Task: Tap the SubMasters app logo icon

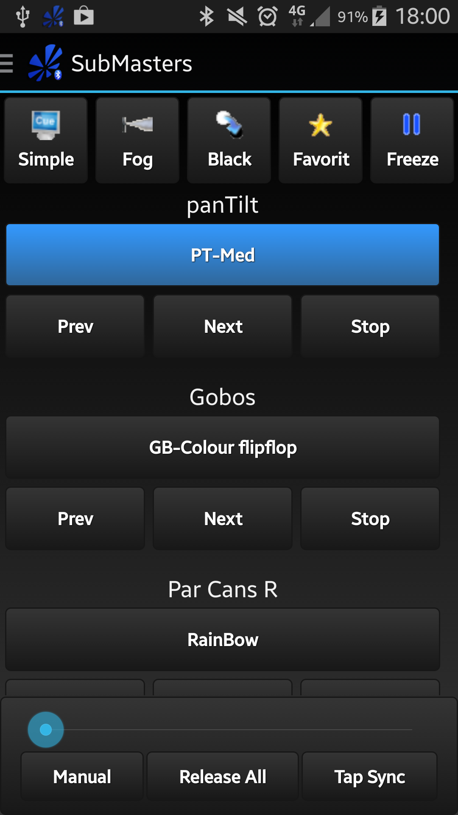Action: click(45, 63)
